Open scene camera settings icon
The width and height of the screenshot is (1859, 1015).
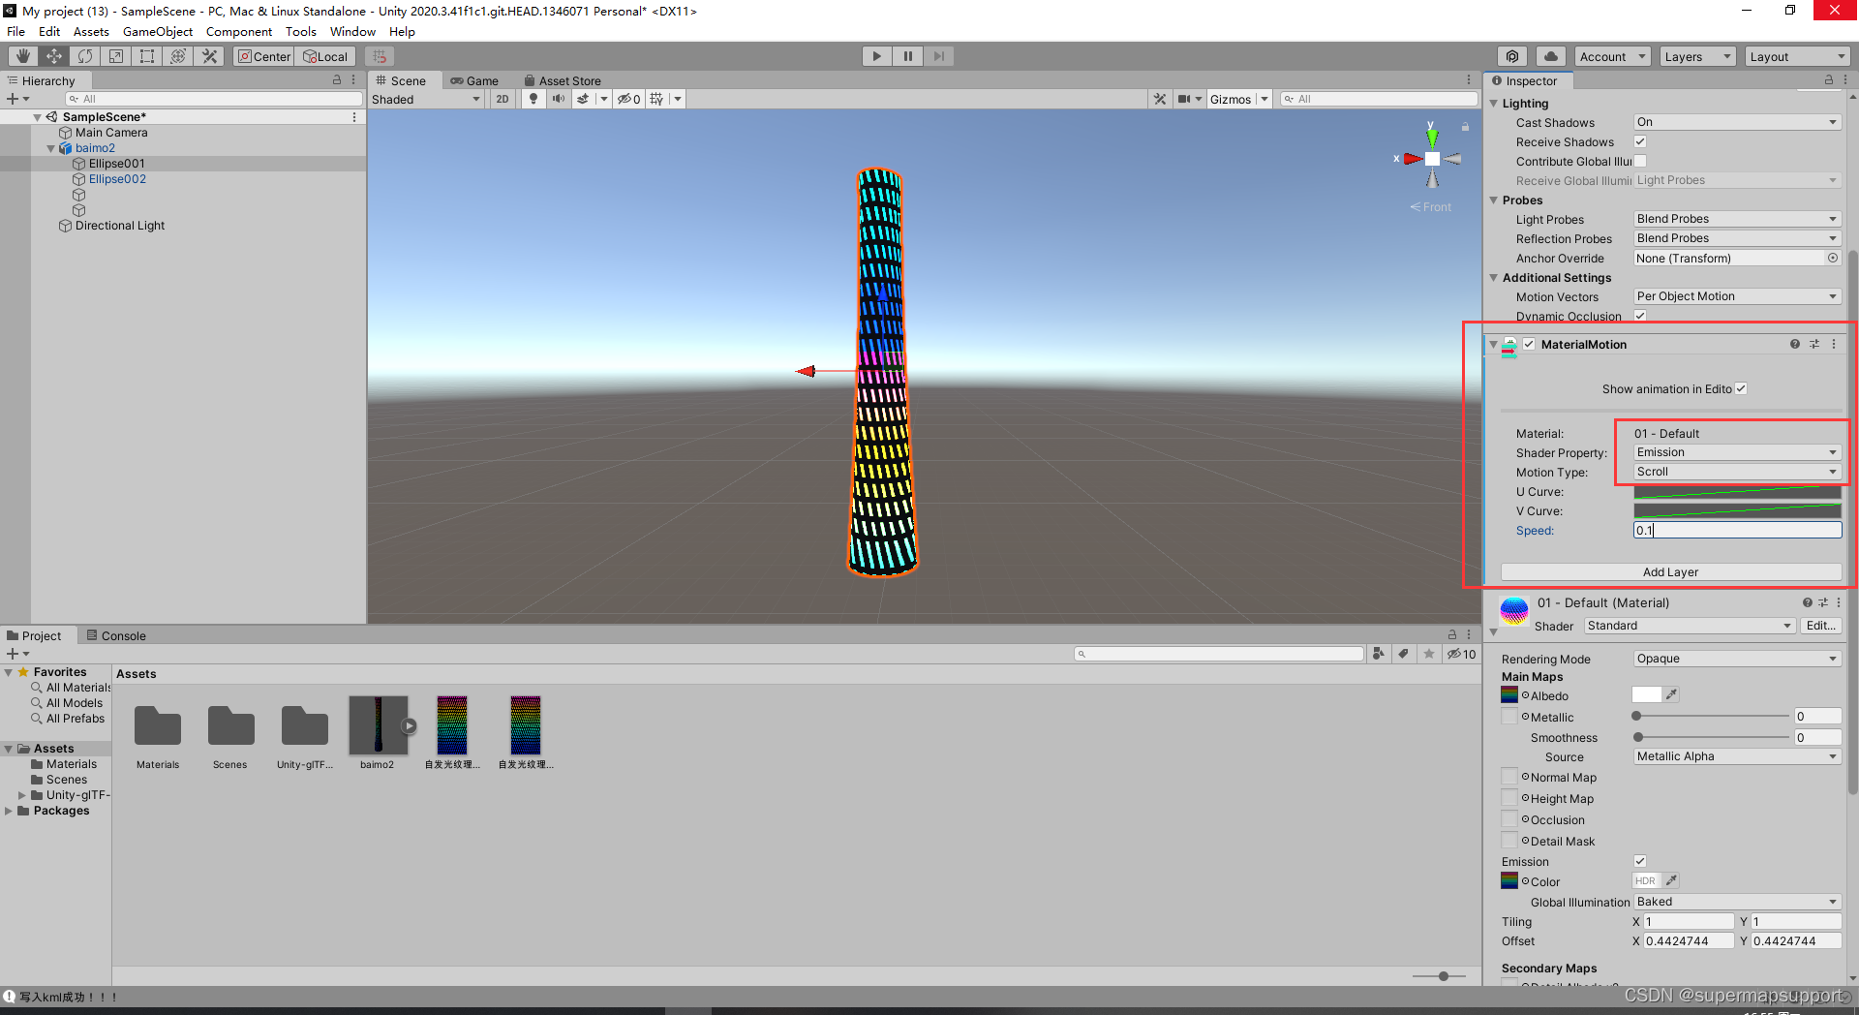[1184, 99]
